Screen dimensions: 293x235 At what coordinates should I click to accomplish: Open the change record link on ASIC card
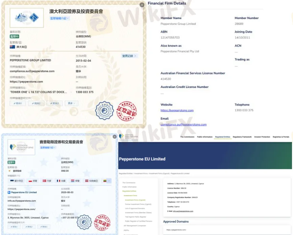[129, 56]
